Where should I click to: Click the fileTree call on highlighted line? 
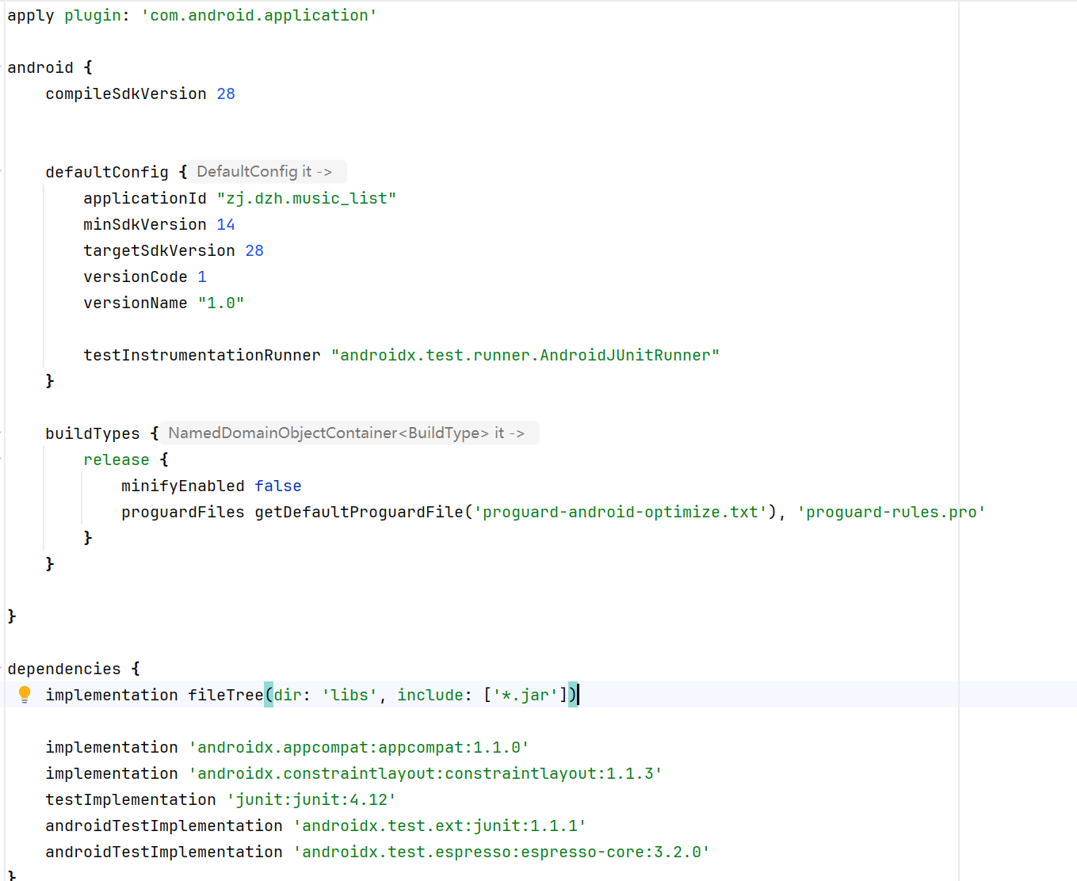coord(226,695)
